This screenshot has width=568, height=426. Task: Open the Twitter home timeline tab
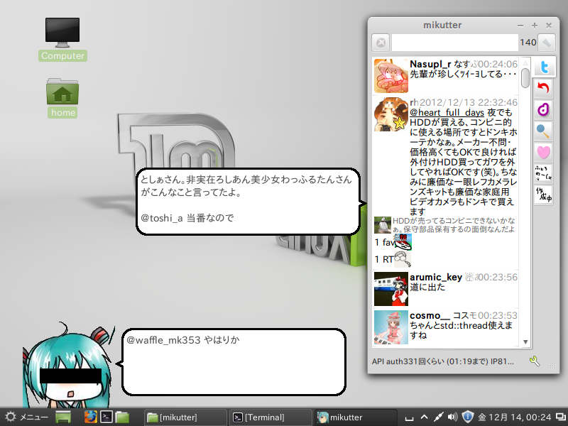(544, 67)
